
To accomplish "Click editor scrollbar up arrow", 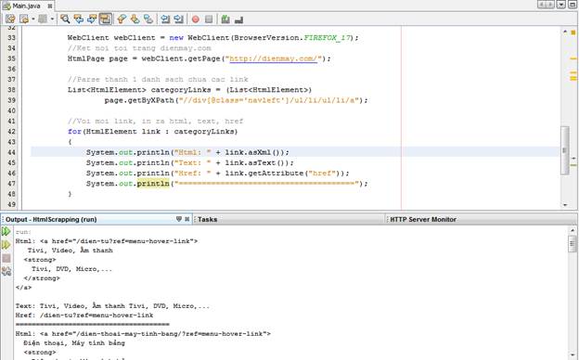I will tap(565, 32).
